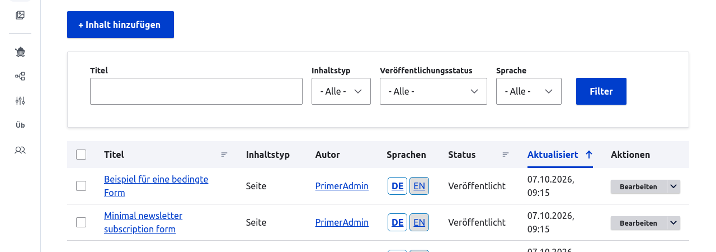
Task: Sort table by Aktualisiert column header
Action: [553, 155]
